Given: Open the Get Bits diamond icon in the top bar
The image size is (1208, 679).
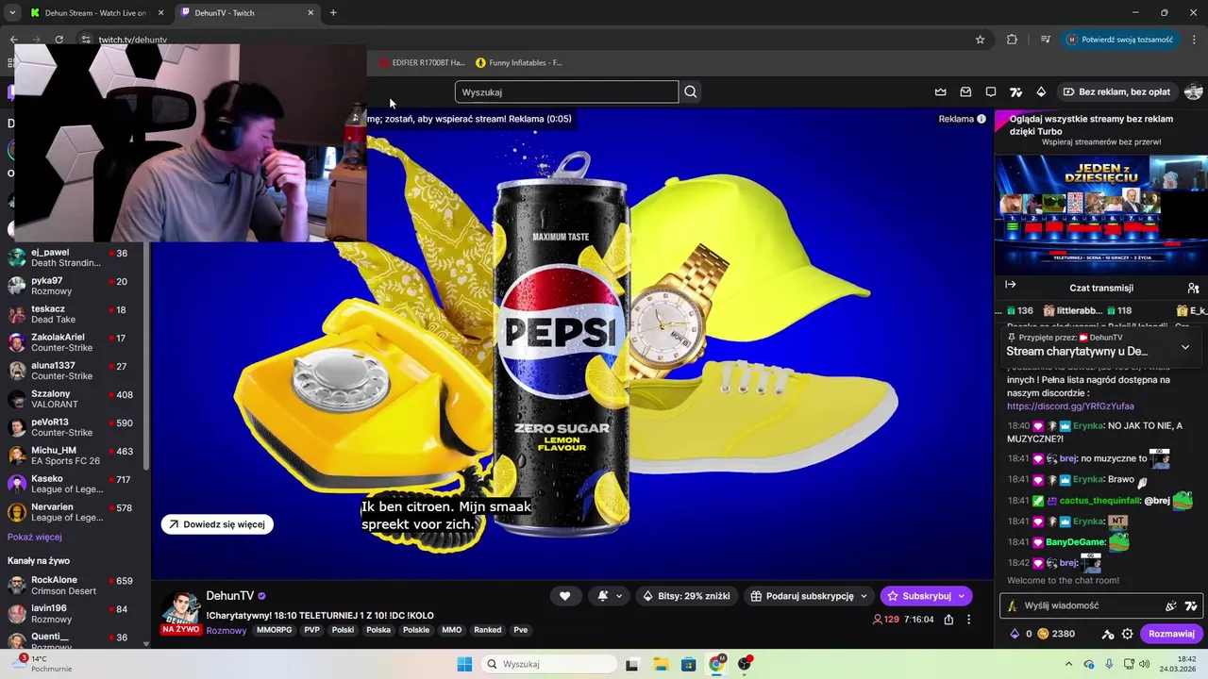Looking at the screenshot, I should (1041, 91).
